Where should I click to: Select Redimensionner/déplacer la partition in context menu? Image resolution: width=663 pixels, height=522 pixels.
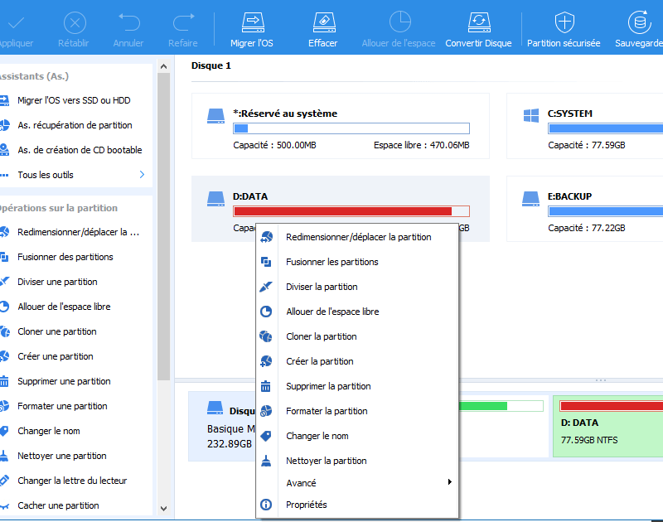[x=357, y=237]
